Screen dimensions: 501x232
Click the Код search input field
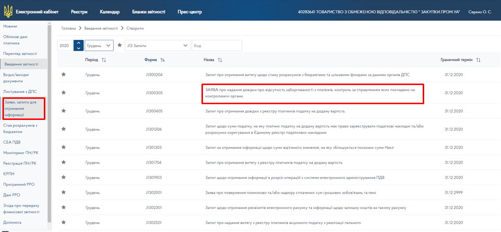click(x=217, y=45)
